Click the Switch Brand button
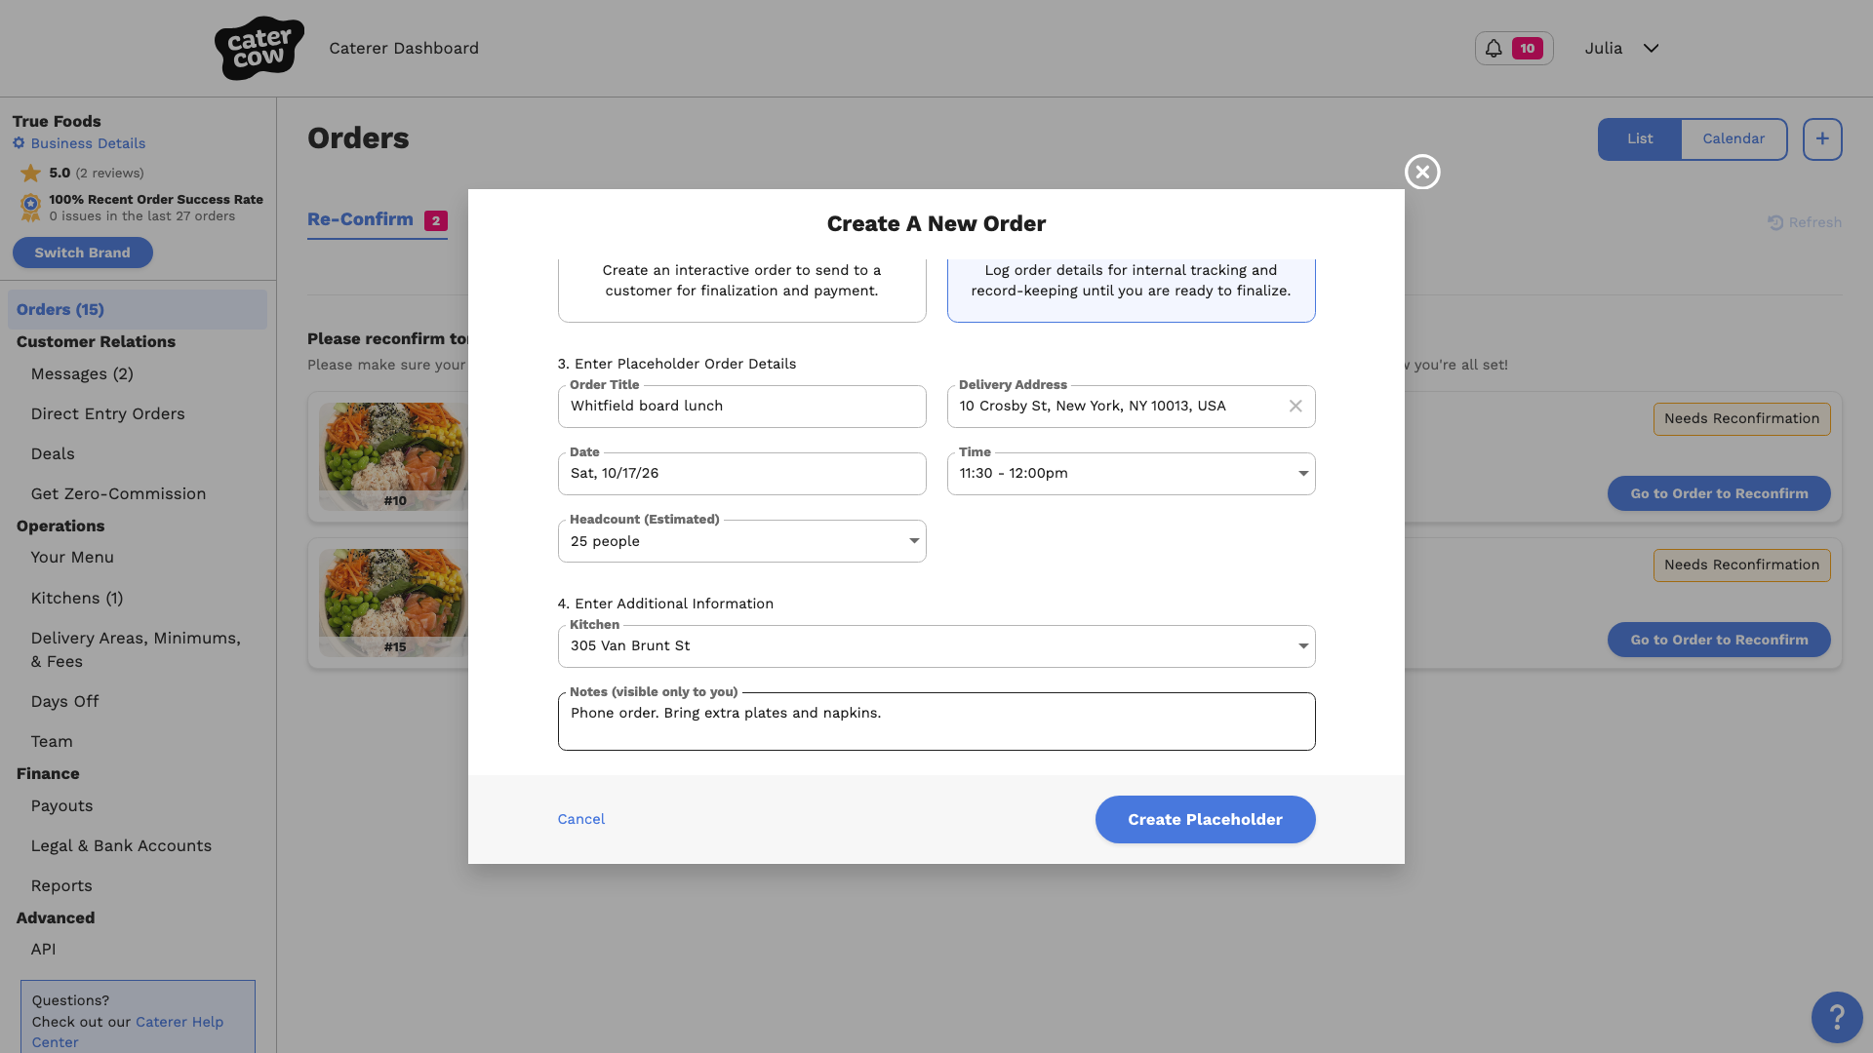This screenshot has height=1053, width=1873. (82, 253)
